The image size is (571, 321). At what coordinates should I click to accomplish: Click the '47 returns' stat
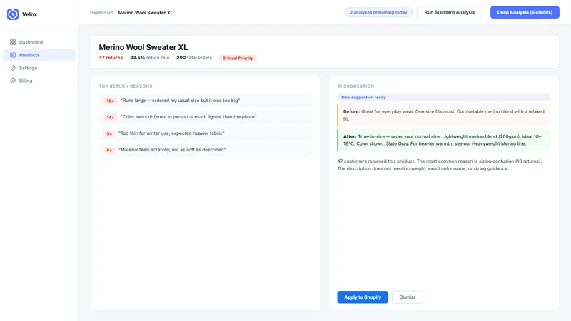(x=111, y=58)
